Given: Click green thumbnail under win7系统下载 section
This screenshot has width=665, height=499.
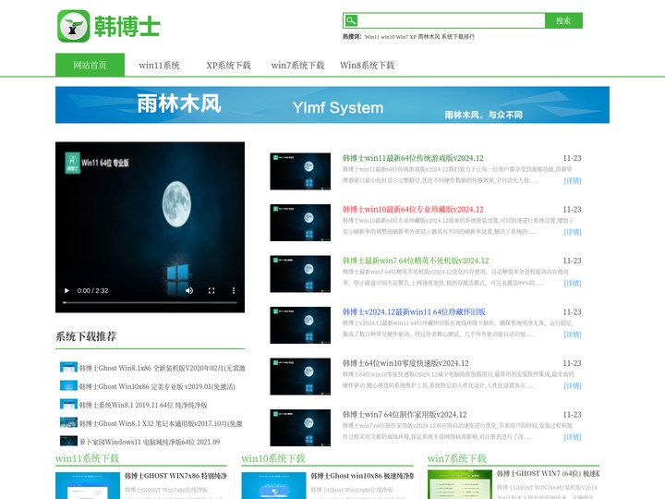Looking at the screenshot, I should 460,484.
